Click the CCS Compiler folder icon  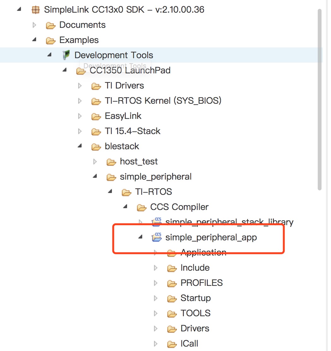(x=141, y=207)
